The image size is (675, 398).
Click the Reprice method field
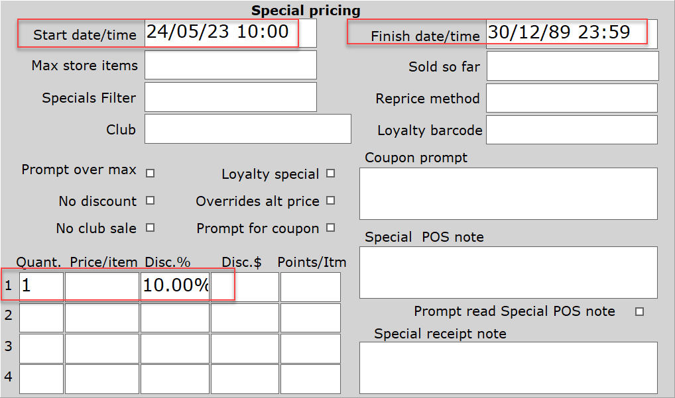point(572,98)
